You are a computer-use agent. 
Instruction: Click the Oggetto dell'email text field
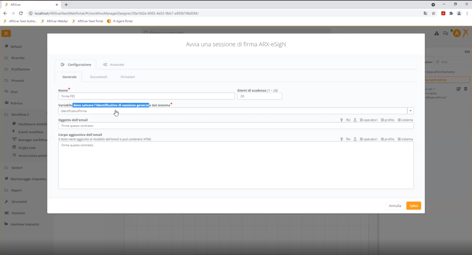click(x=236, y=126)
